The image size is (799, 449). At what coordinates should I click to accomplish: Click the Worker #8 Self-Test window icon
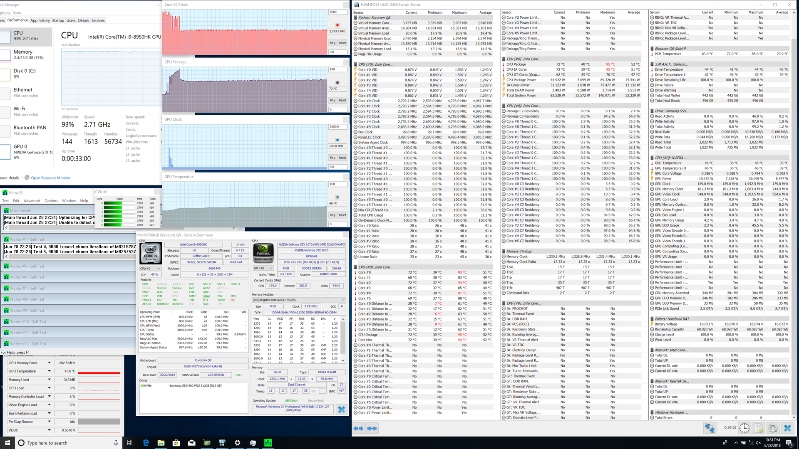pos(6,299)
